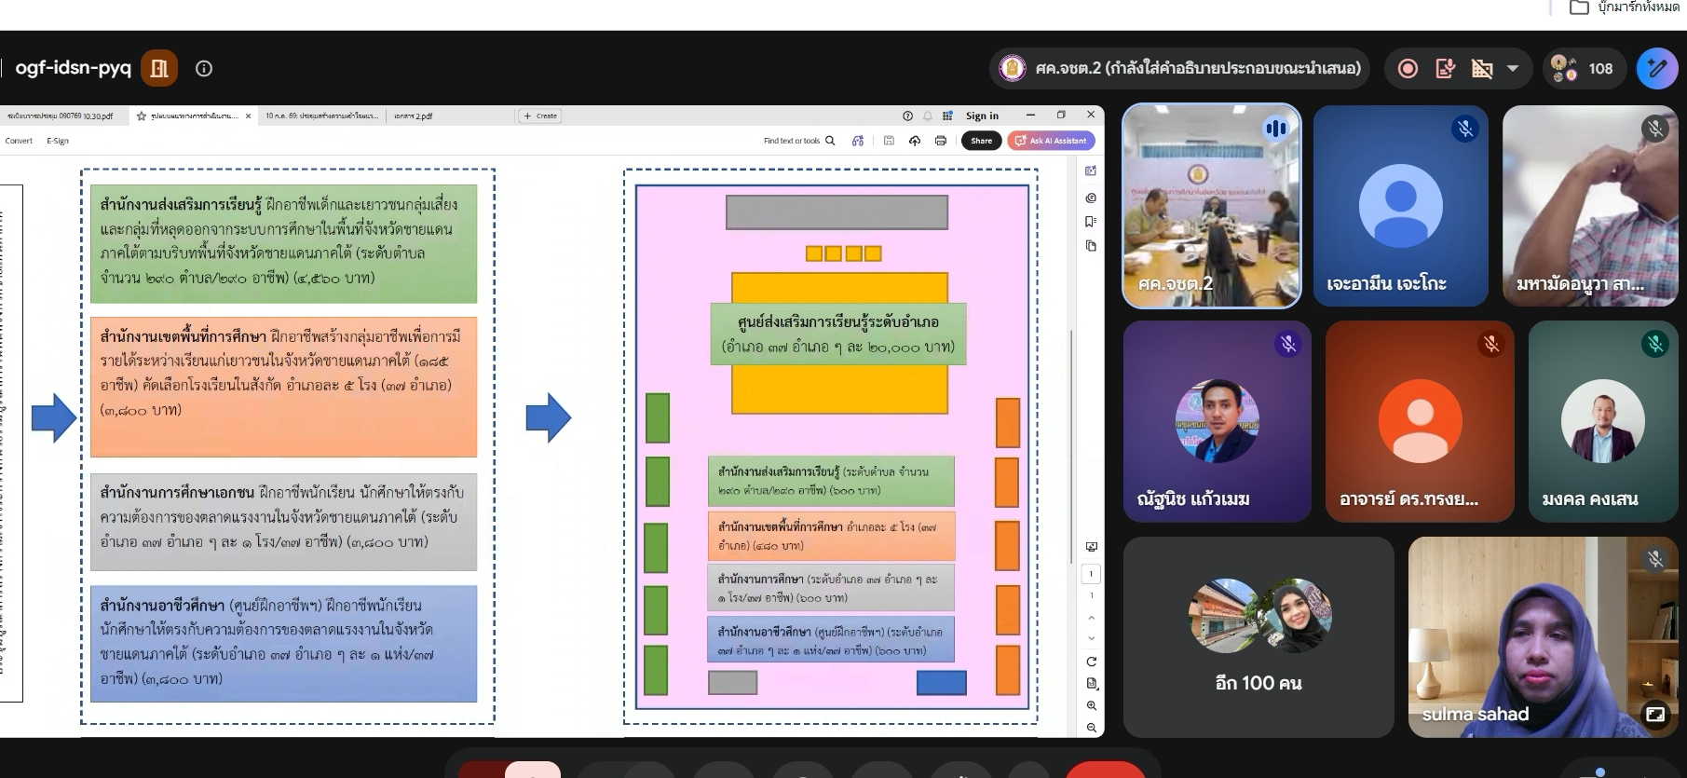Open Acrobat notifications bell
Image resolution: width=1687 pixels, height=778 pixels.
tap(927, 116)
